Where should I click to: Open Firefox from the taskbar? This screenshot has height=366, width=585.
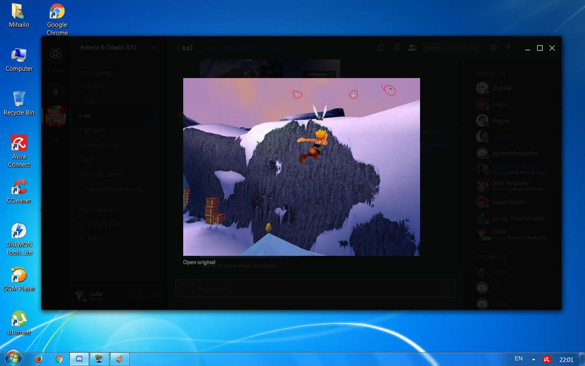click(x=39, y=359)
